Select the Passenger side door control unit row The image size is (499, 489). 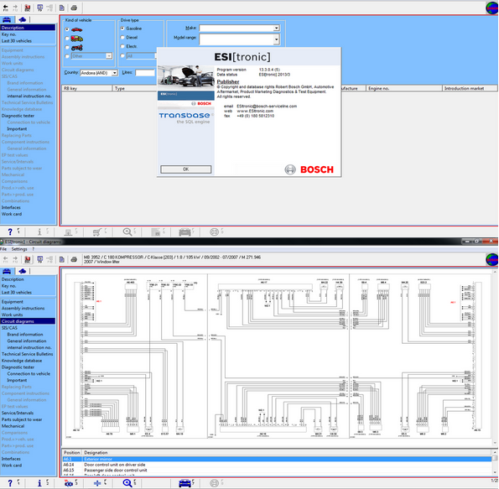277,471
